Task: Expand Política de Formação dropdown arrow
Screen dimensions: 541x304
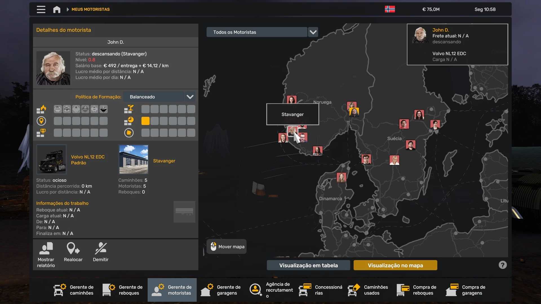Action: (190, 97)
